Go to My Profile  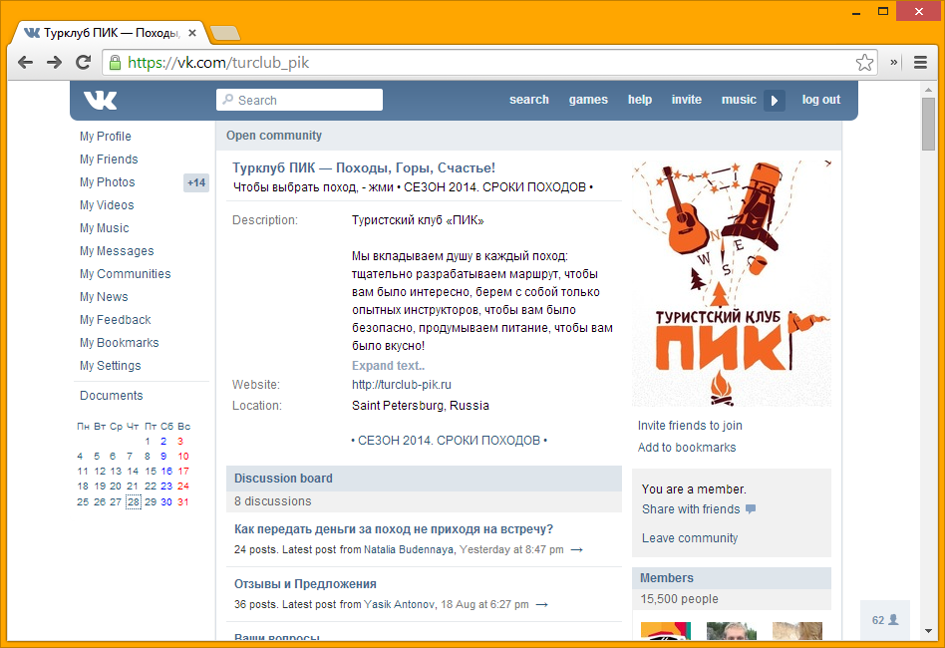(106, 137)
